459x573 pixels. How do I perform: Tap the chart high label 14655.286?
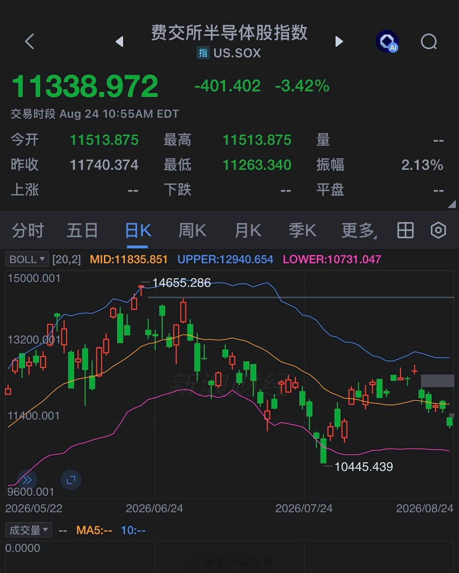point(182,283)
